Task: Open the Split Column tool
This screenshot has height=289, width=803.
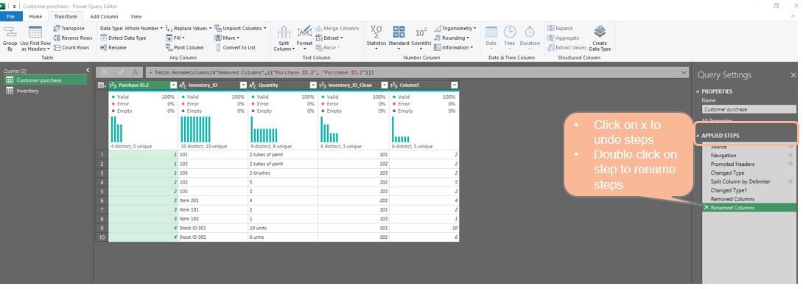Action: click(x=284, y=38)
